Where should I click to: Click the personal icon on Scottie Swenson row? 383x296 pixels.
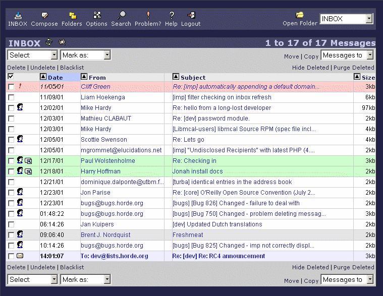coord(20,139)
